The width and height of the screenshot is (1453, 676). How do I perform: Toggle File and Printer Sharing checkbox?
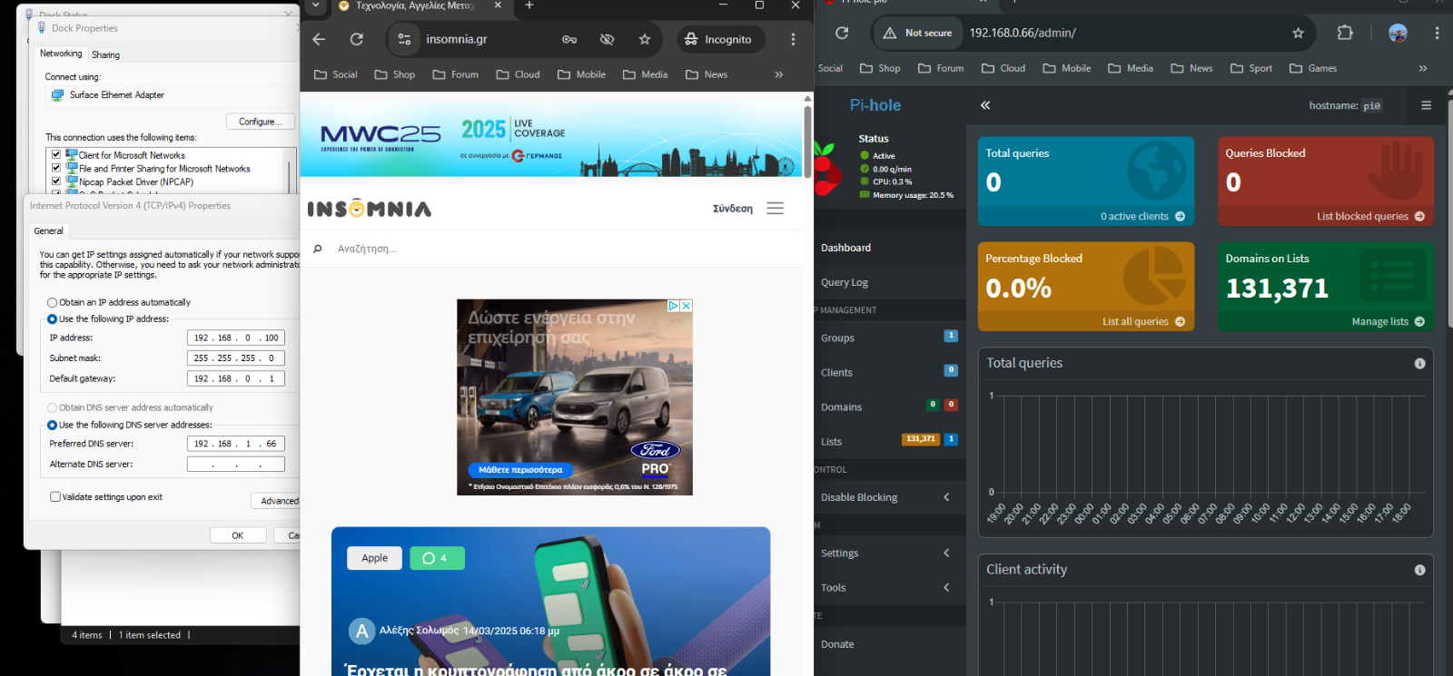[56, 168]
